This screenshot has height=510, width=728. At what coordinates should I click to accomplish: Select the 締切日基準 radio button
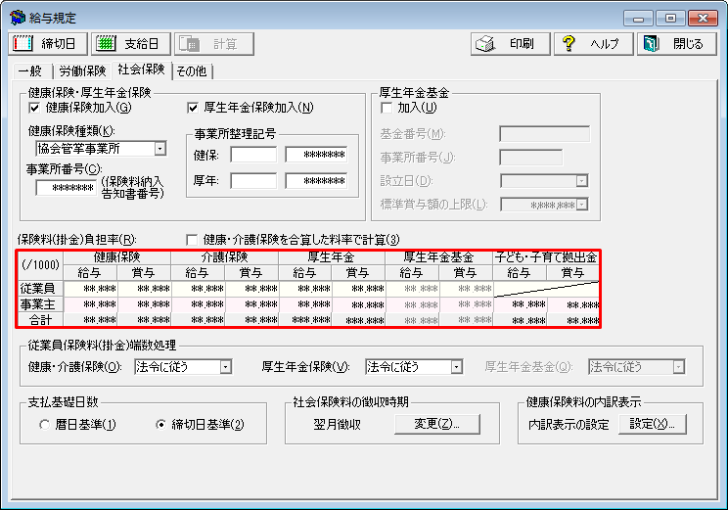click(x=162, y=425)
